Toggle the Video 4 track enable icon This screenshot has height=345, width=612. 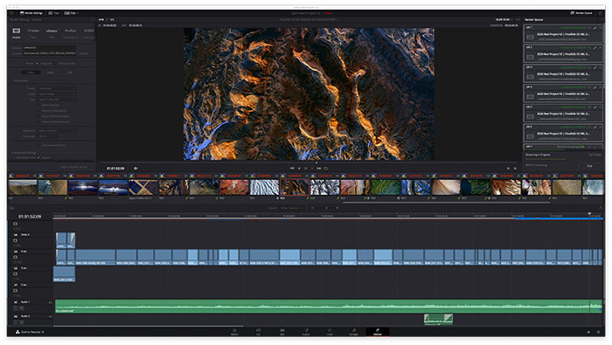click(15, 240)
